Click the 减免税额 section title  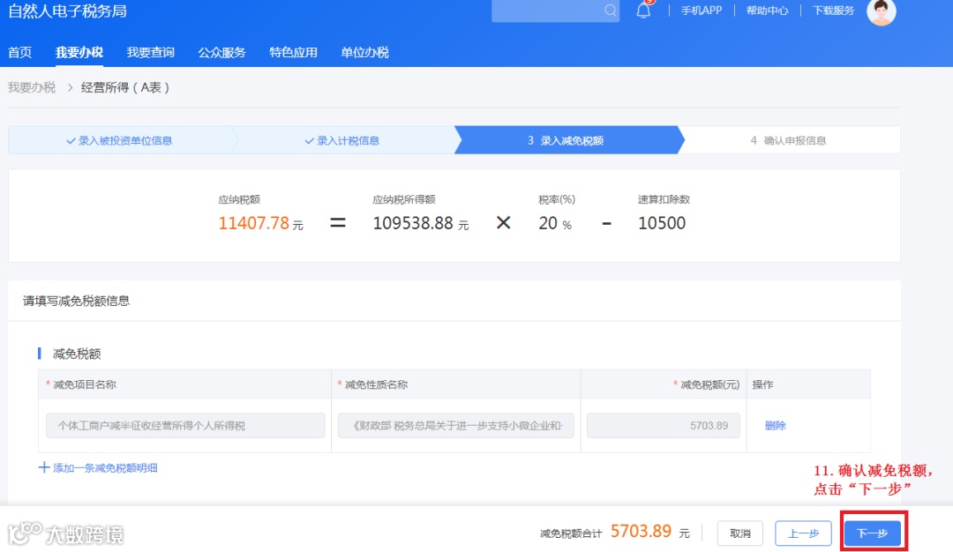point(77,354)
